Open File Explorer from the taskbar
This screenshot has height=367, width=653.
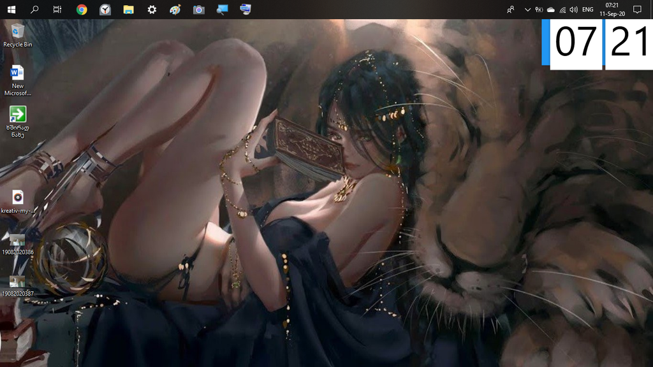tap(128, 9)
